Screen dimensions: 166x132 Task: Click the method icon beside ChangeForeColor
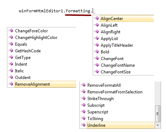11,31
